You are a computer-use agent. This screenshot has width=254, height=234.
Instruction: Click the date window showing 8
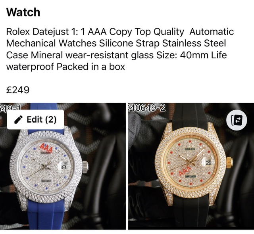pos(64,167)
